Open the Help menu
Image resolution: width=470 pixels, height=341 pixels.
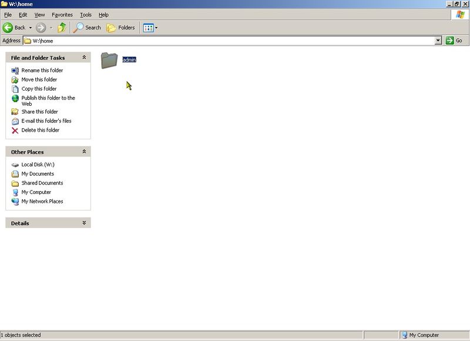[103, 15]
